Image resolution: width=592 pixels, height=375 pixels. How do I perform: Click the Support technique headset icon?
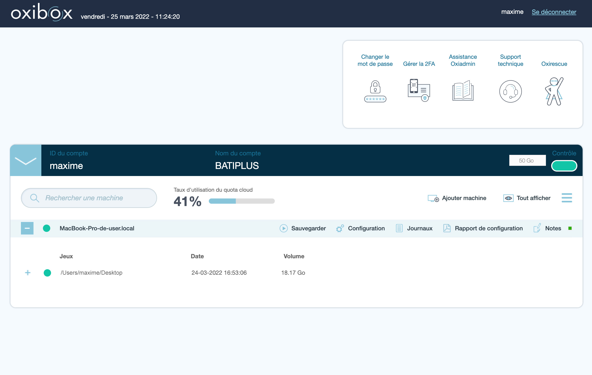(510, 91)
